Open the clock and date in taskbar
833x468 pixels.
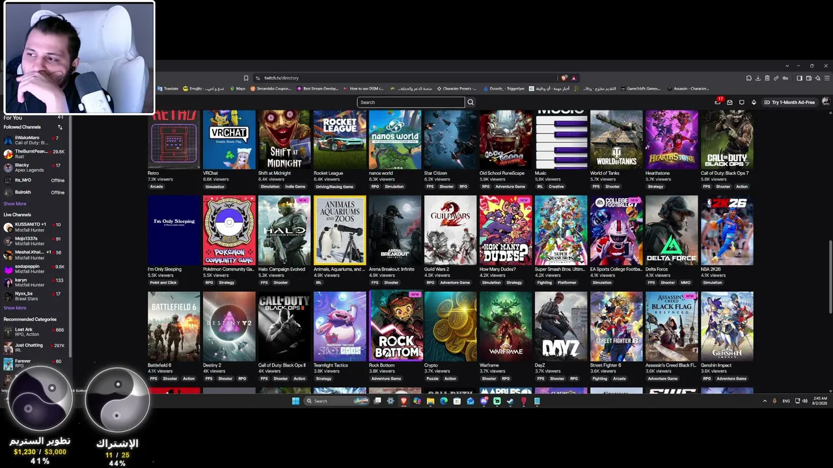pyautogui.click(x=820, y=401)
